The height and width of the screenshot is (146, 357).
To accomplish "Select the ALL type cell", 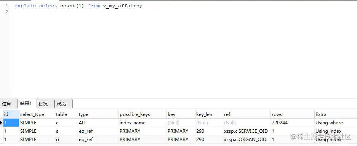I will tap(98, 123).
